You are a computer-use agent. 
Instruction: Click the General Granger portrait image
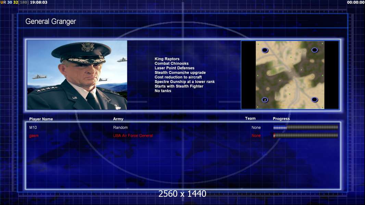pyautogui.click(x=77, y=75)
